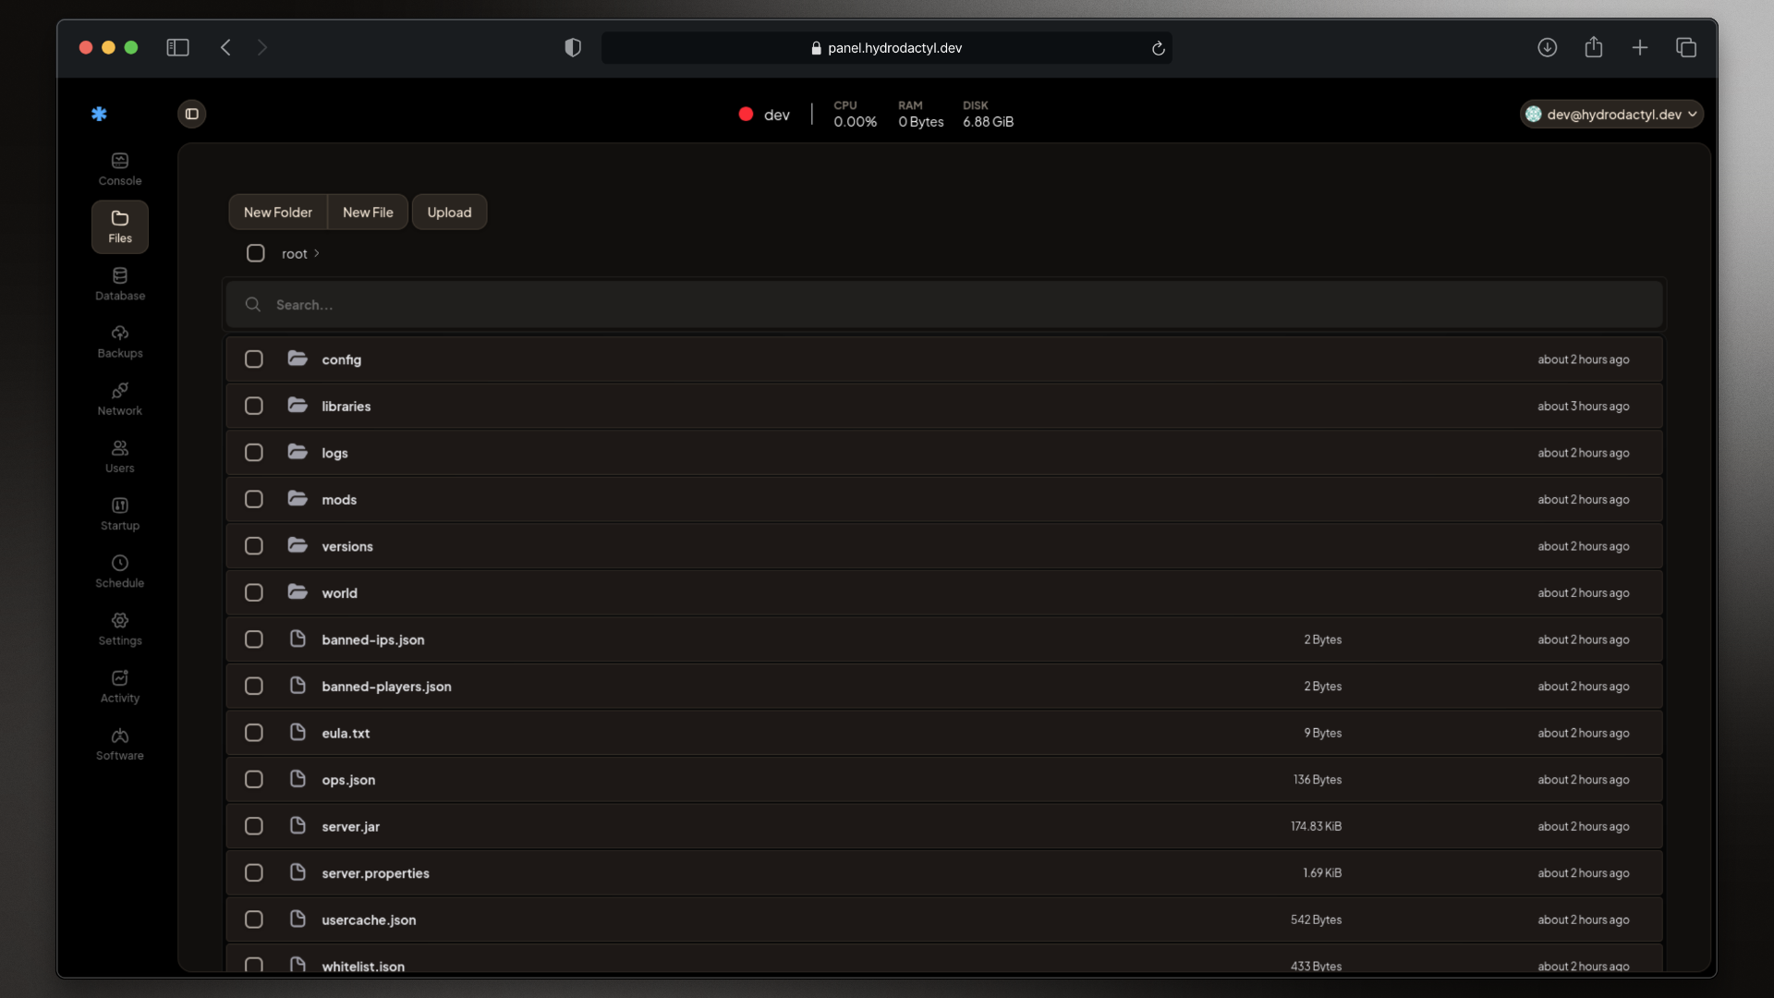Open the dev@hydrodactyl.dev account dropdown
The height and width of the screenshot is (998, 1774).
point(1611,114)
